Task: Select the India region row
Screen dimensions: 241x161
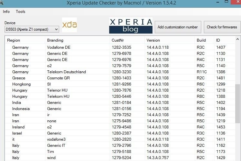Action: coord(120,103)
